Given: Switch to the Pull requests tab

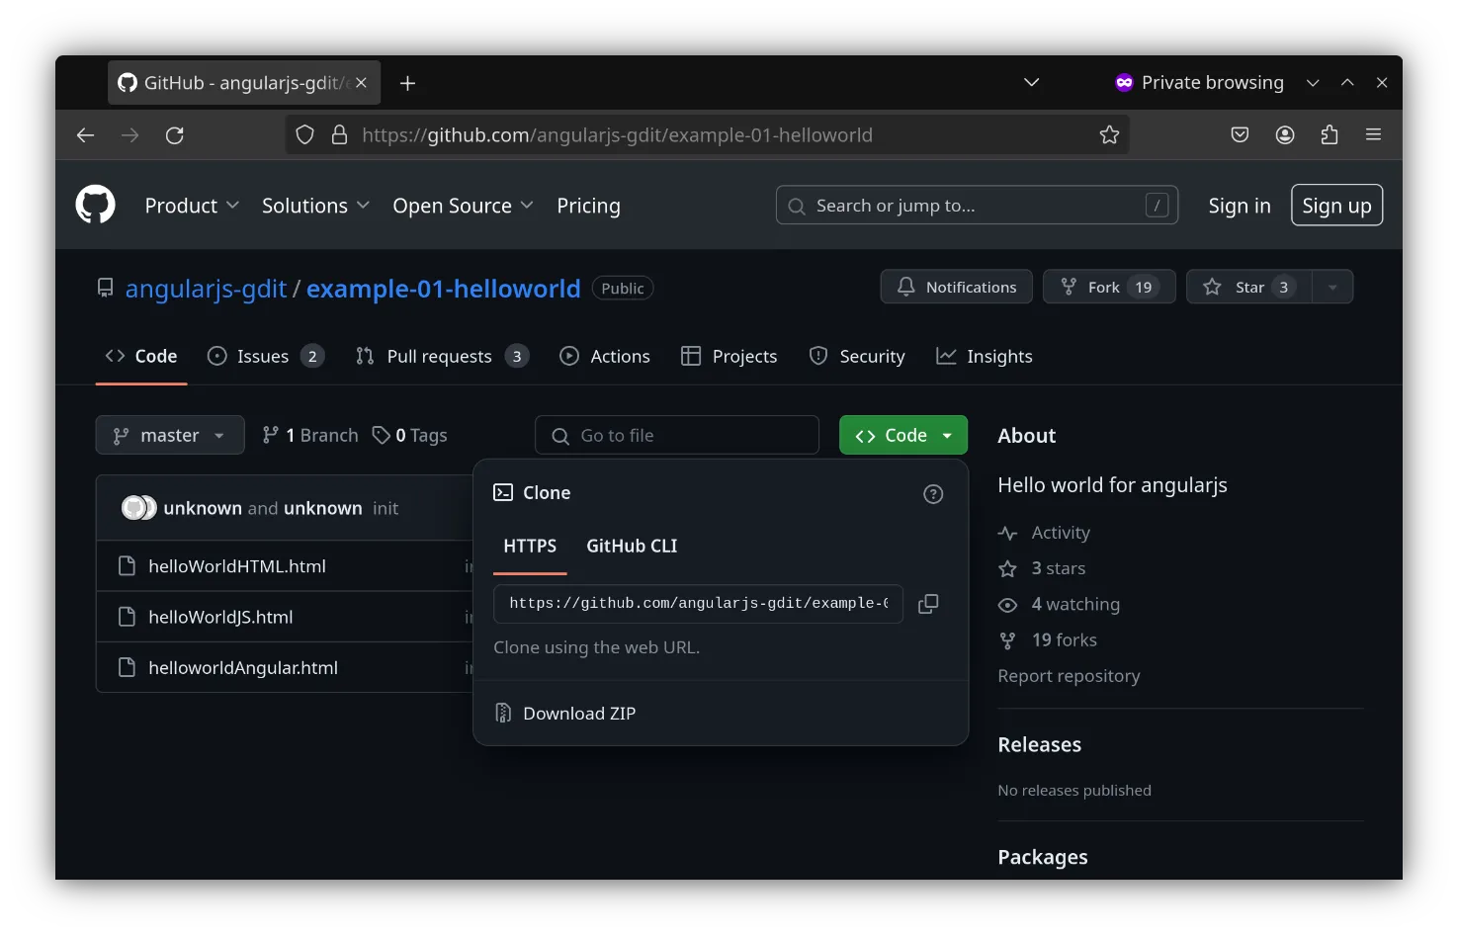Looking at the screenshot, I should coord(442,357).
